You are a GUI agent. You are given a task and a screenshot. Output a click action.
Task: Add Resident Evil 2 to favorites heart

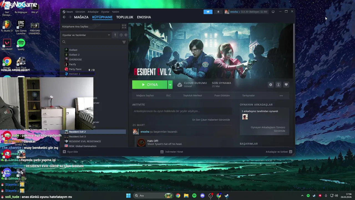[286, 85]
